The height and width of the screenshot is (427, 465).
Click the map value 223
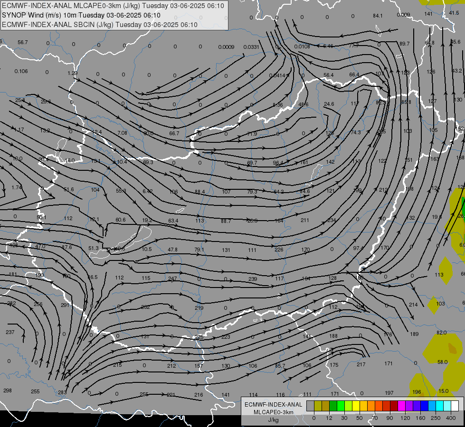[x=226, y=337]
